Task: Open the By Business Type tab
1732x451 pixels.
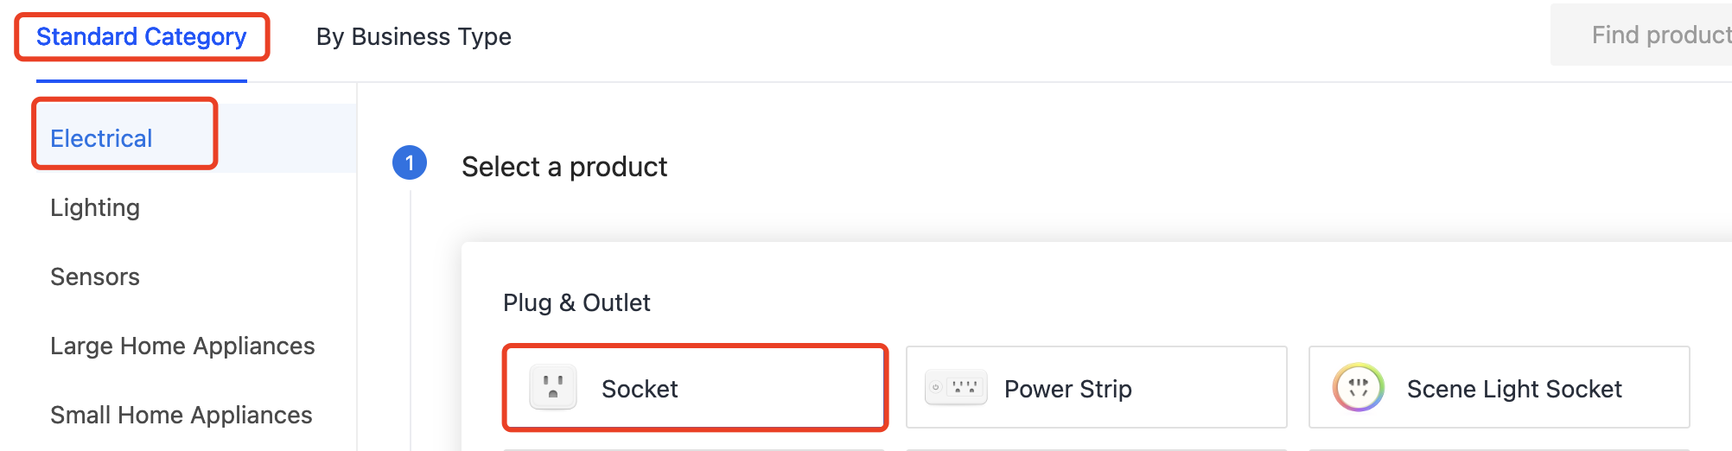Action: click(414, 37)
